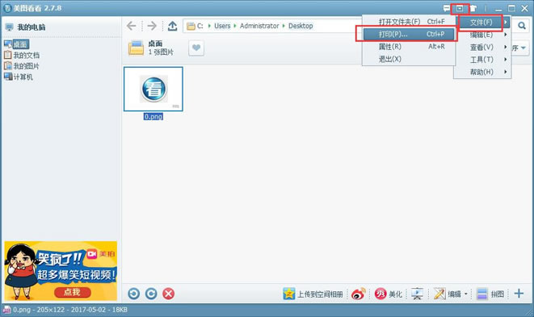534x317 pixels.
Task: Click Users in the address path
Action: (222, 26)
